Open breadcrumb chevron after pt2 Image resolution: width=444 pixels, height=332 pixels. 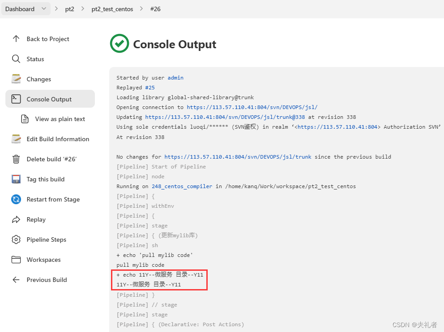pos(83,9)
